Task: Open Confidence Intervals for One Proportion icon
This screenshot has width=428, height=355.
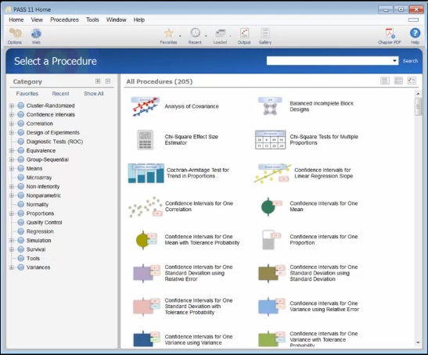Action: click(x=272, y=240)
